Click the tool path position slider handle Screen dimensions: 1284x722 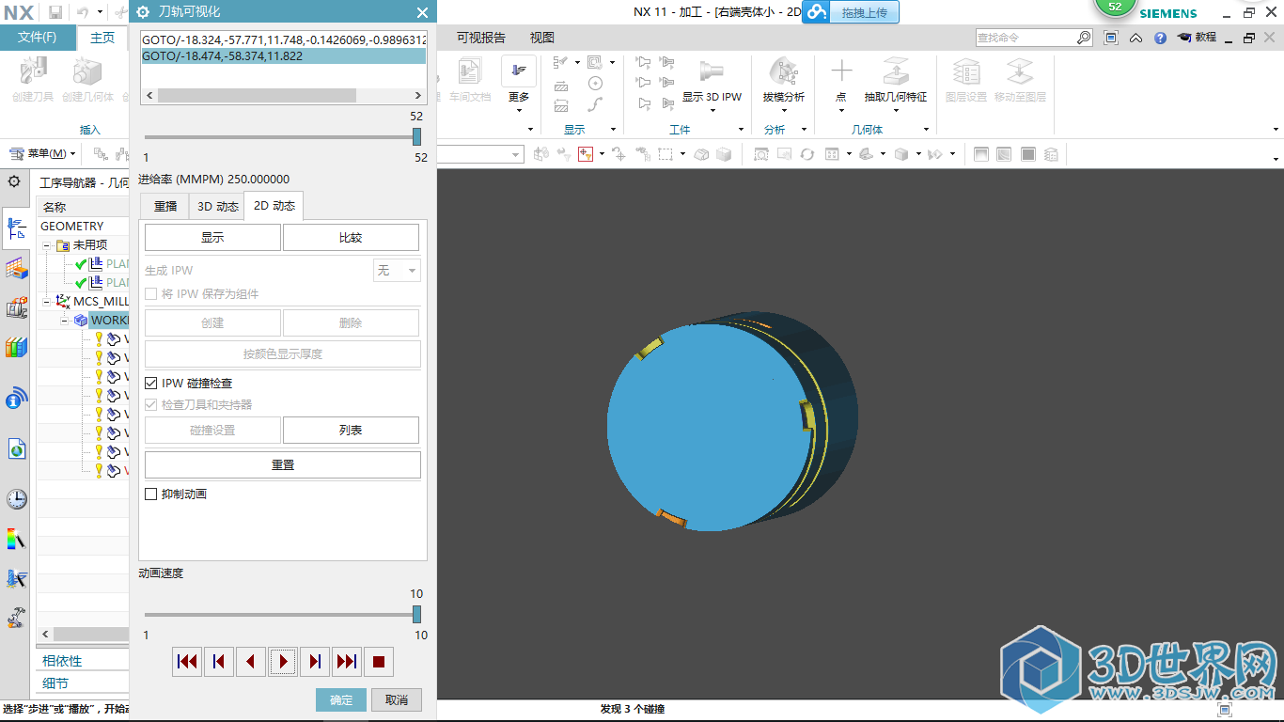coord(416,137)
